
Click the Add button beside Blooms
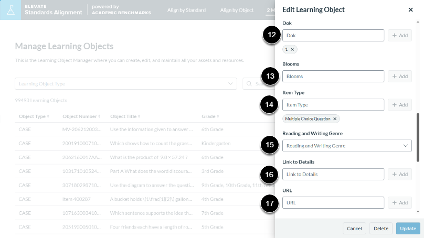(400, 77)
